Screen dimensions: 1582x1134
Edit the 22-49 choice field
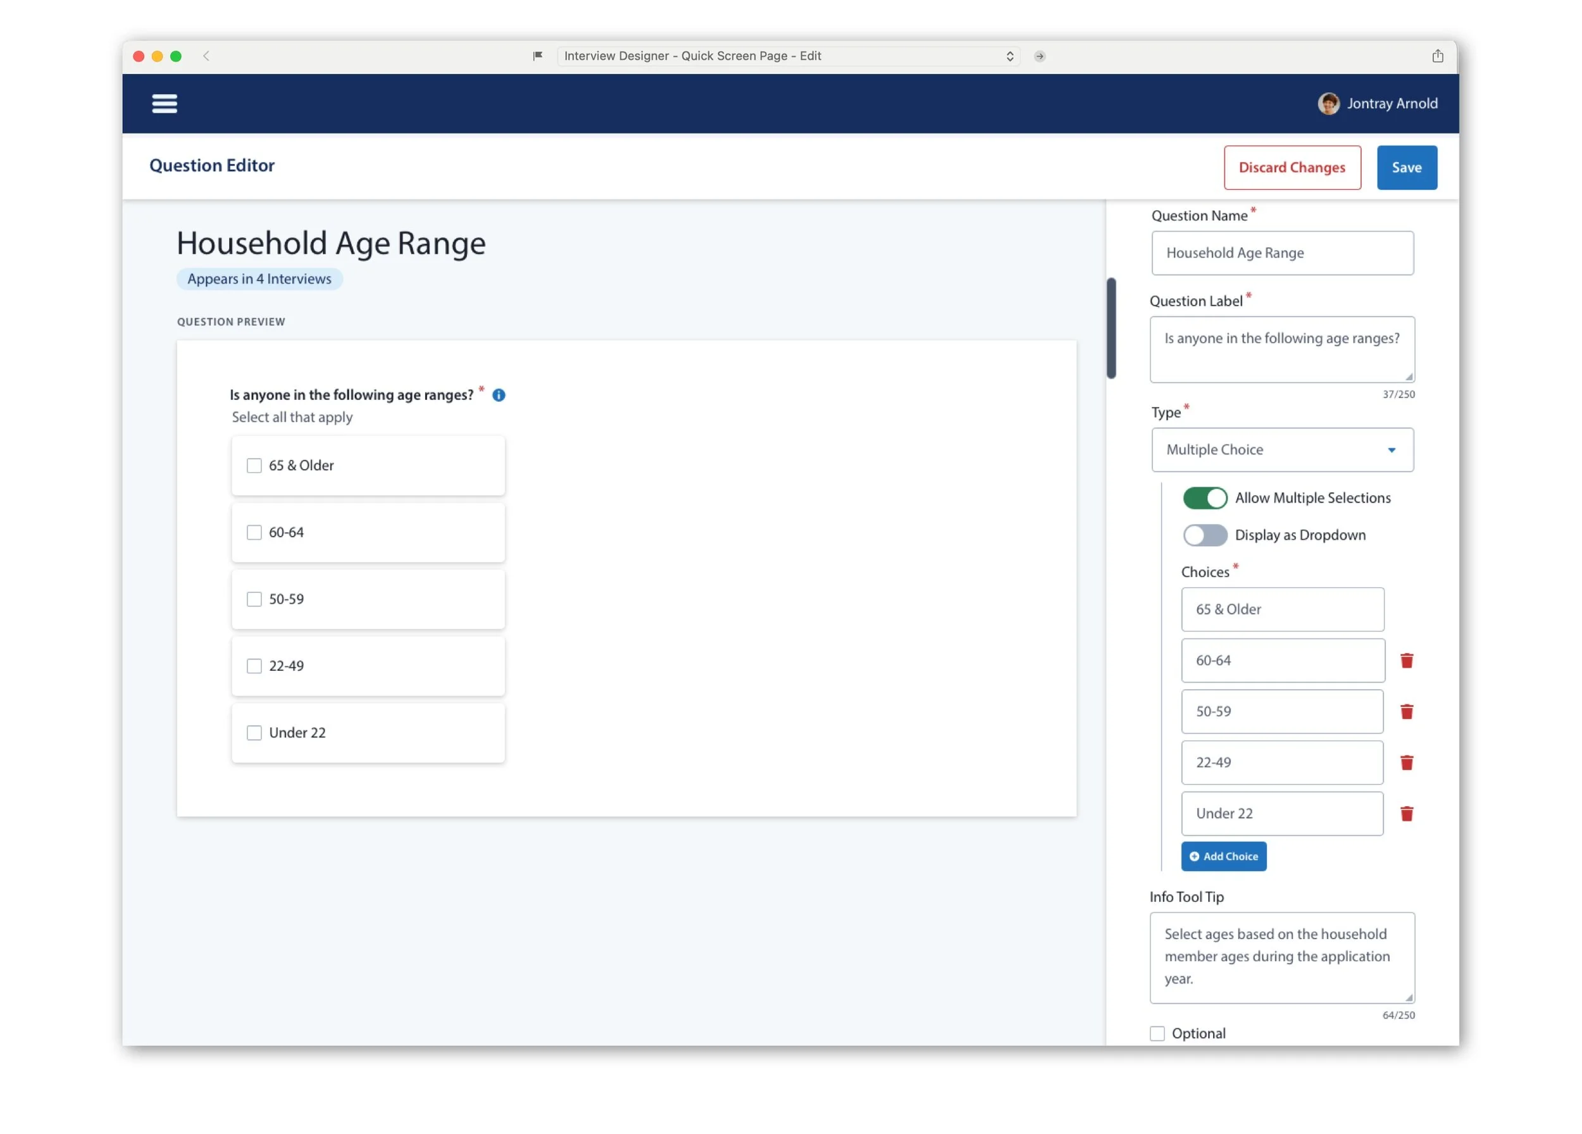point(1281,761)
